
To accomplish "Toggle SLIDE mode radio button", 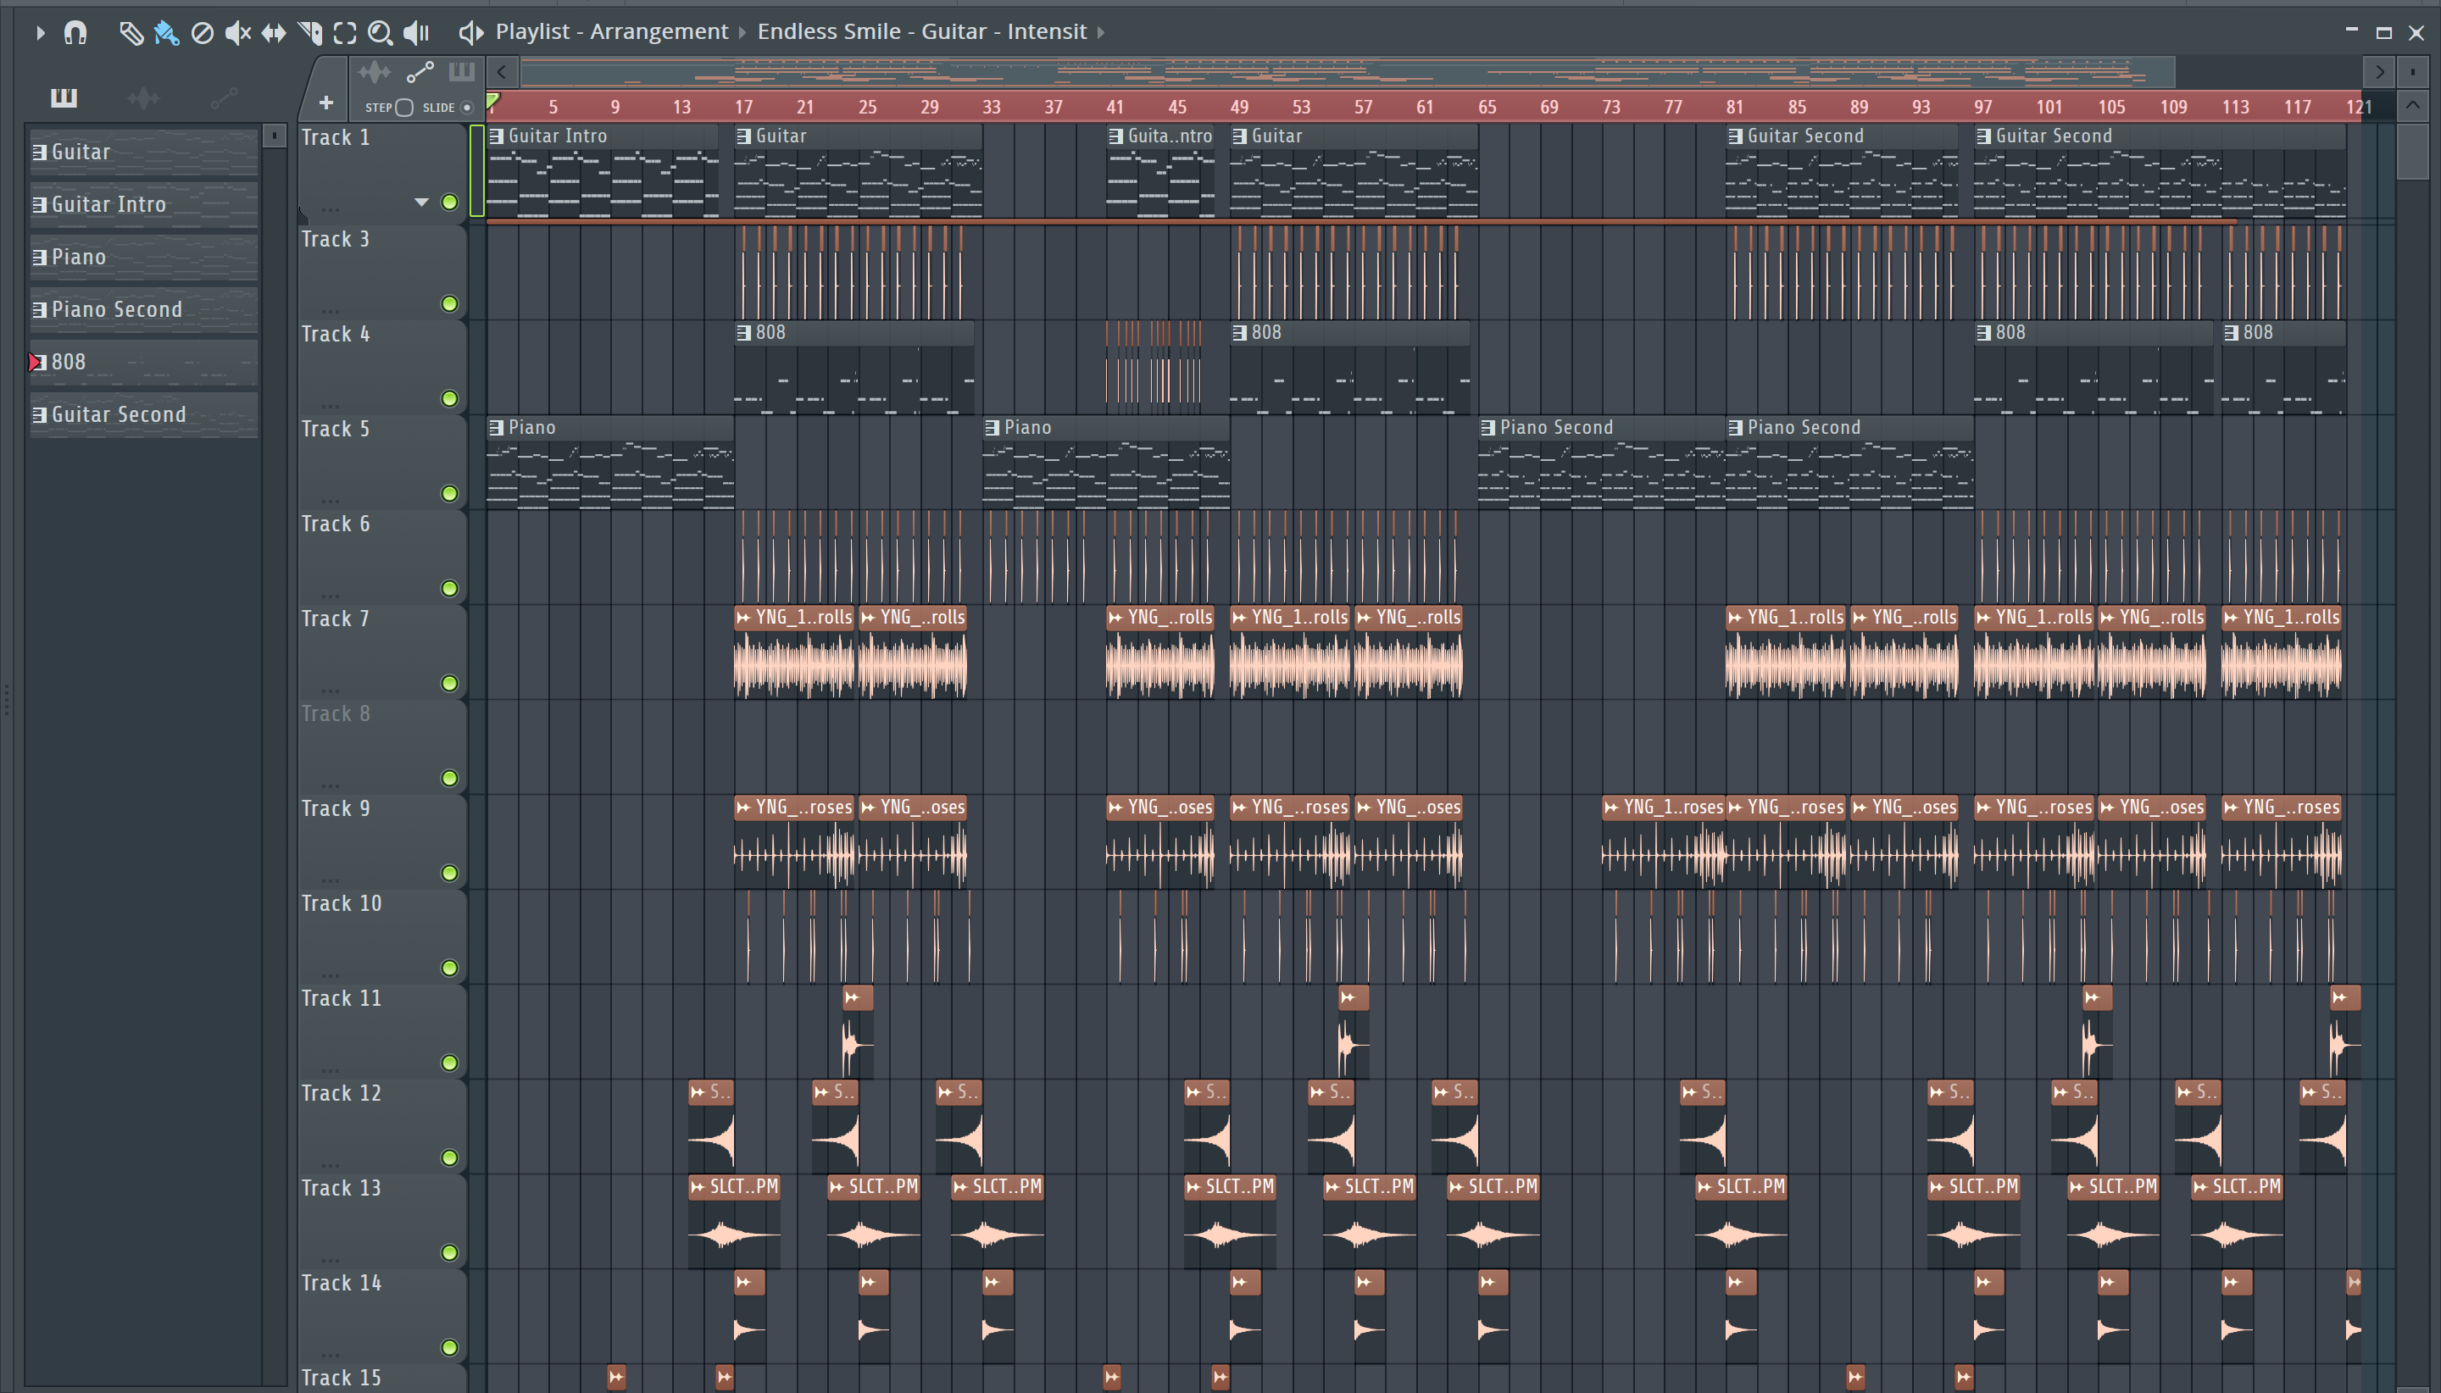I will pos(467,107).
